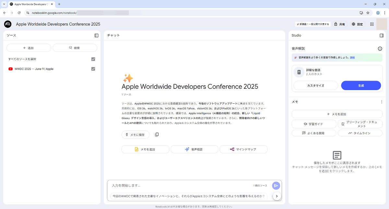This screenshot has height=209, width=389.
Task: Send the chat message with the arrow button
Action: [276, 185]
